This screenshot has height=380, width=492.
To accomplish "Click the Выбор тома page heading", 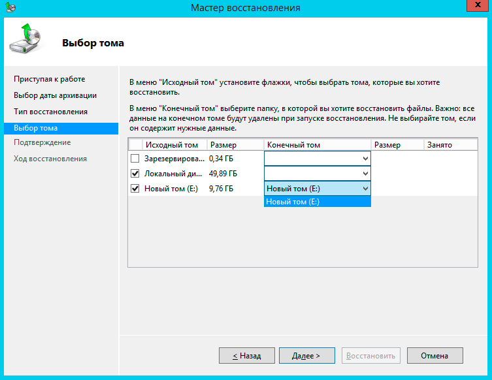I will click(93, 43).
